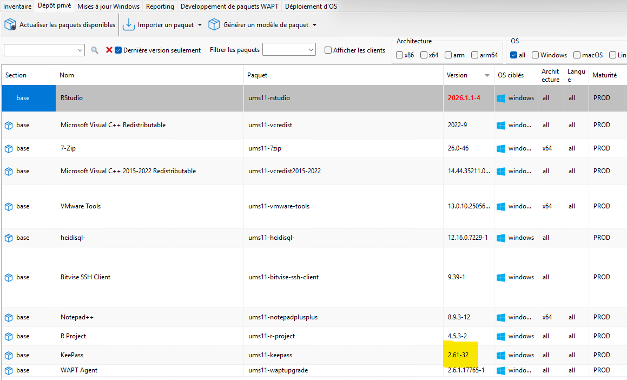Click the Actualiser les paquets disponibles icon
The width and height of the screenshot is (627, 380).
10,25
